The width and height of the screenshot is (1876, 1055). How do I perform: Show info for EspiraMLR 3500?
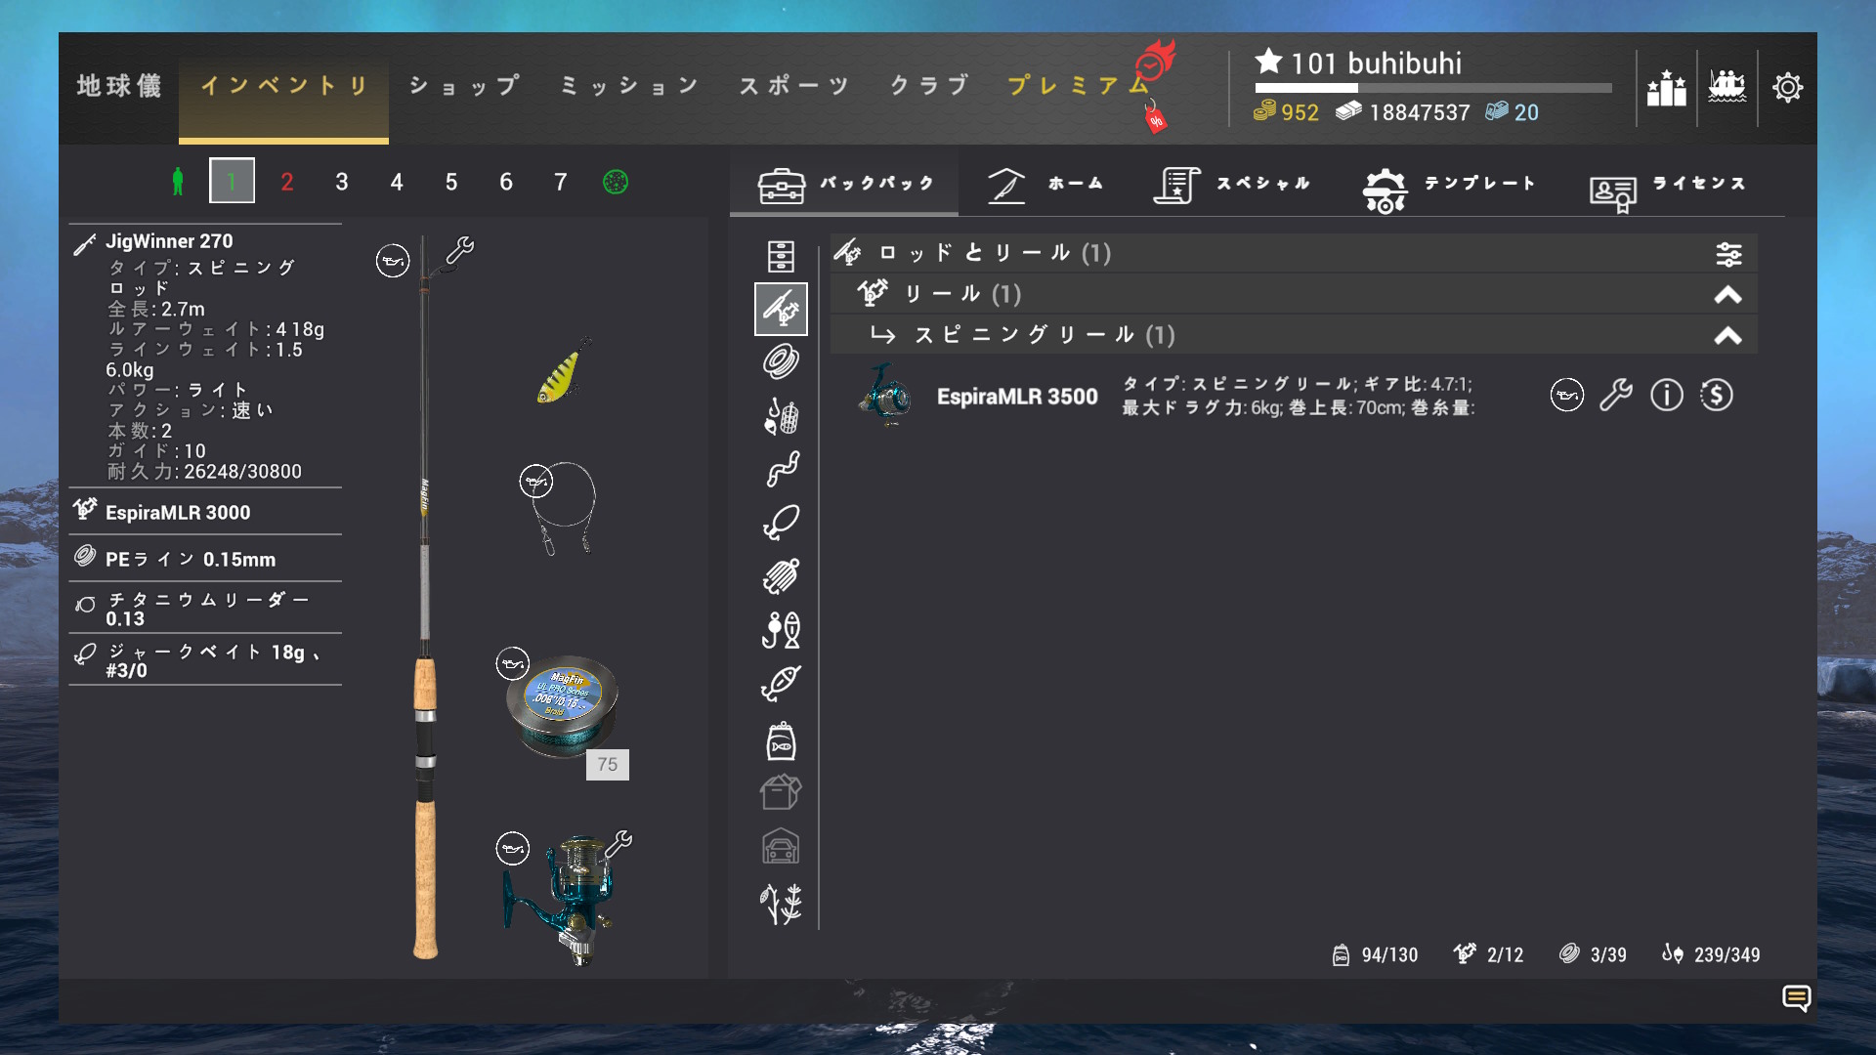click(1667, 395)
